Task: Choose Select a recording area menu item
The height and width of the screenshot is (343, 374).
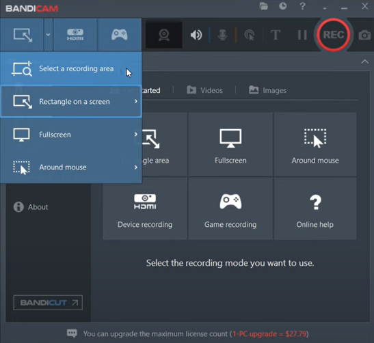Action: click(71, 68)
